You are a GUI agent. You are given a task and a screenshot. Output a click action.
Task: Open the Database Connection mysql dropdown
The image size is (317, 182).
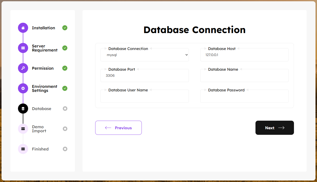click(x=145, y=55)
